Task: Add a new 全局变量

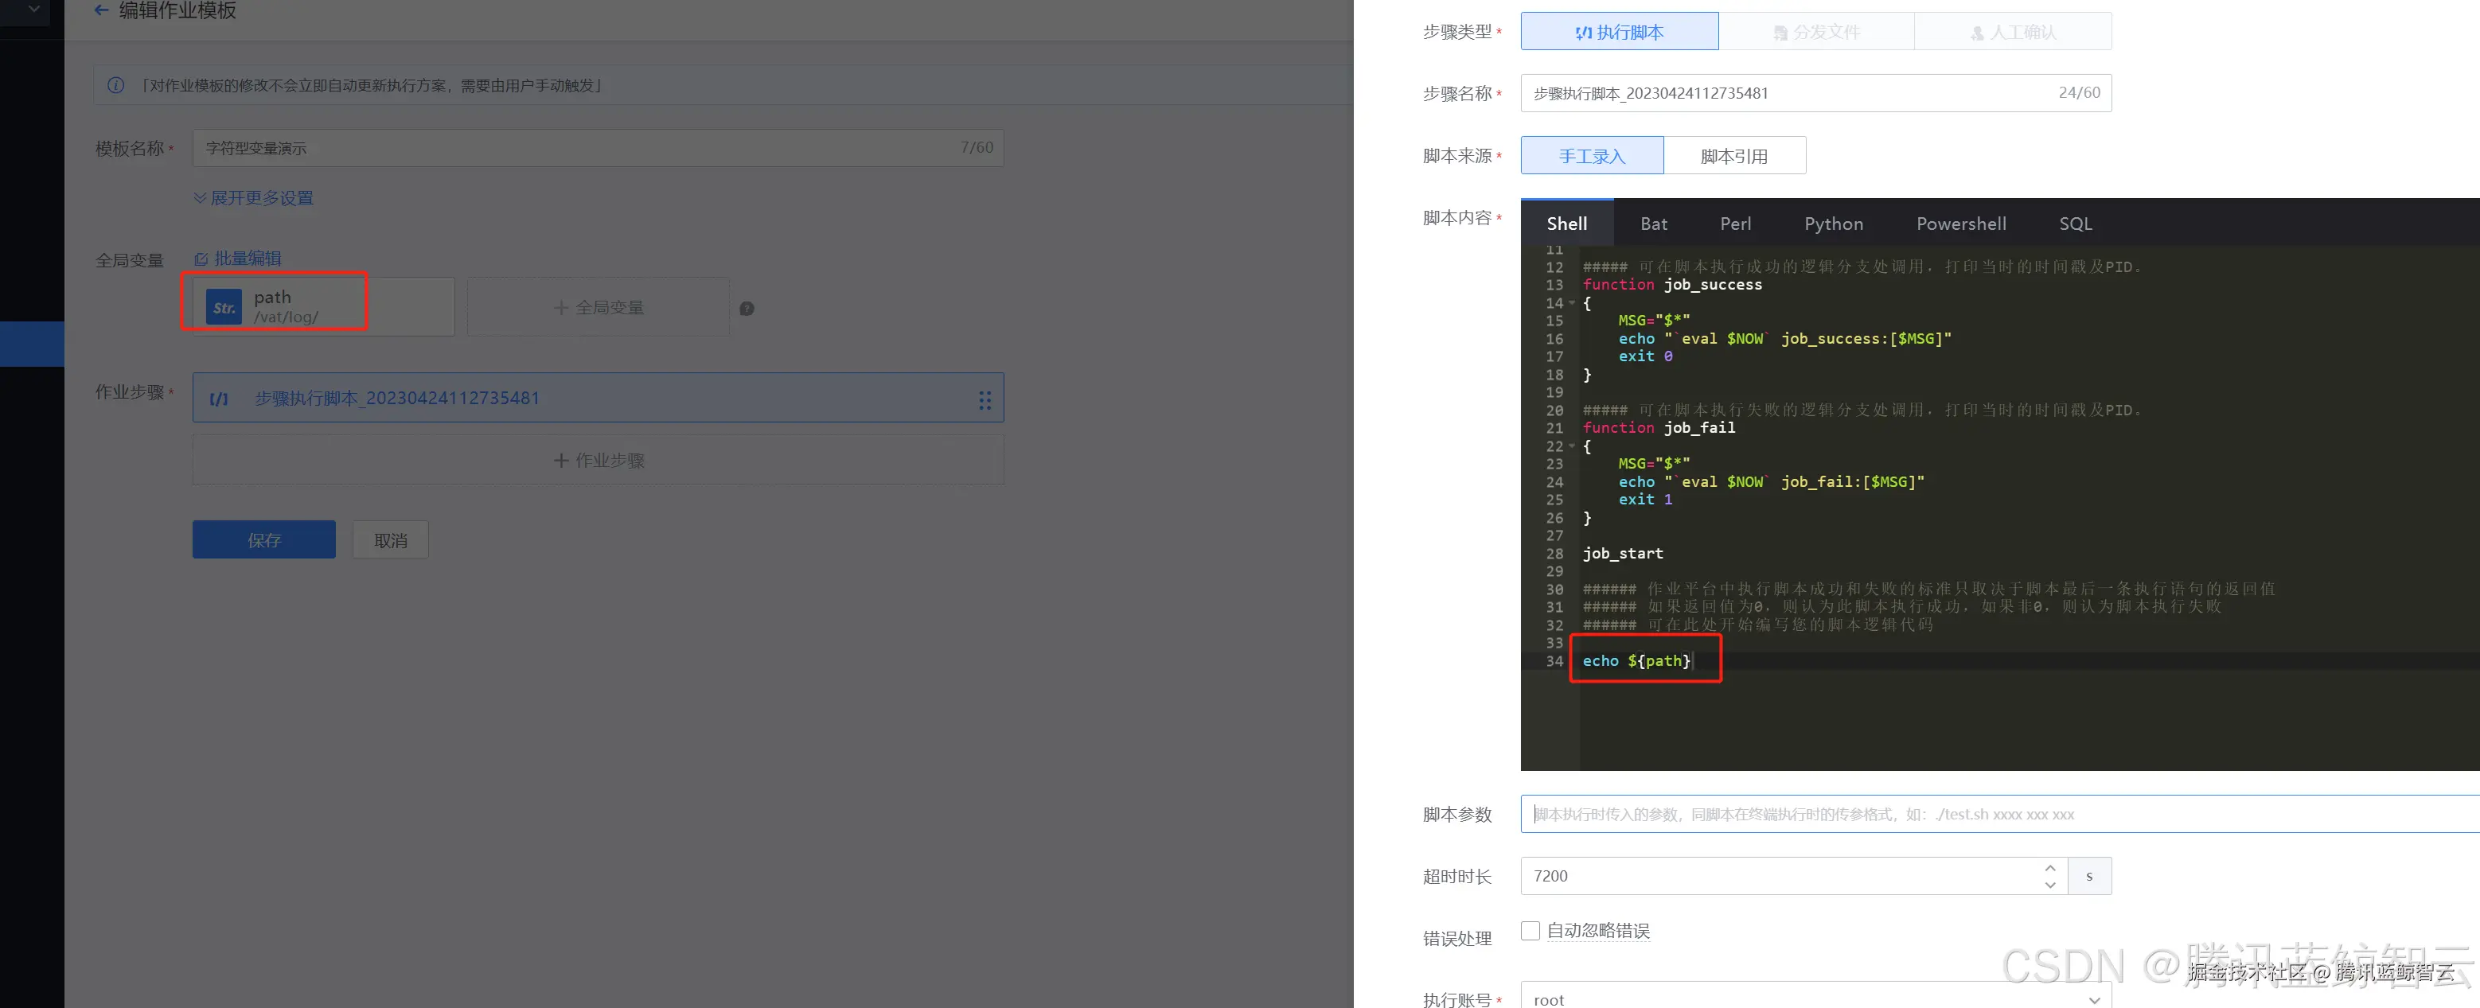Action: [598, 308]
